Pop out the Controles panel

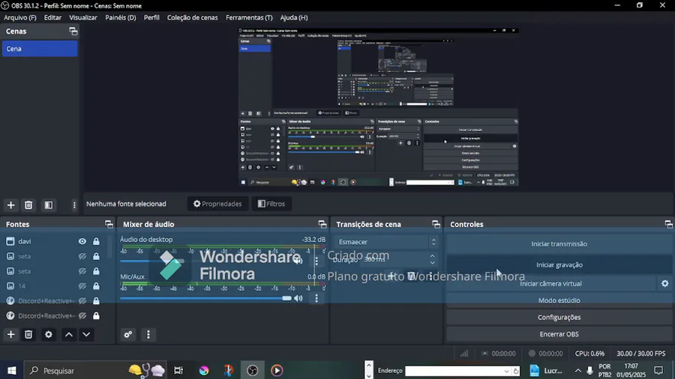click(668, 224)
